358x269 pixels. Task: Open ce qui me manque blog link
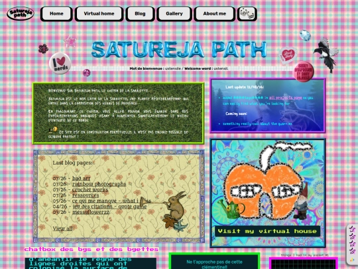coord(111,201)
